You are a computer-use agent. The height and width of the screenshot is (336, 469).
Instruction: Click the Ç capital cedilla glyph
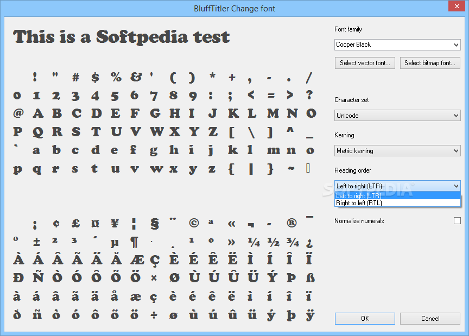(x=155, y=261)
